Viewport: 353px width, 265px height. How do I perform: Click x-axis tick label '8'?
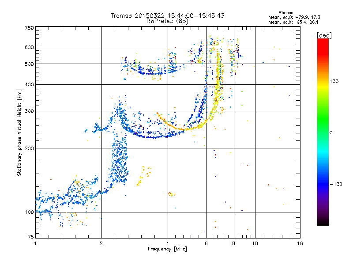pyautogui.click(x=234, y=243)
